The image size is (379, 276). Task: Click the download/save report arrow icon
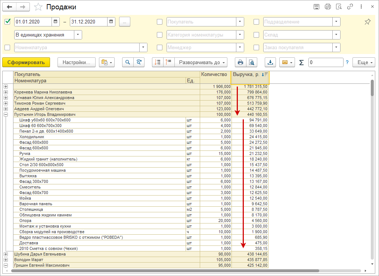click(270, 63)
